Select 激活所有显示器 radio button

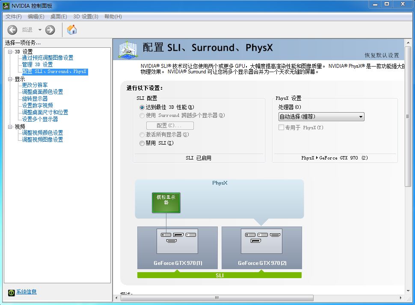tap(142, 134)
